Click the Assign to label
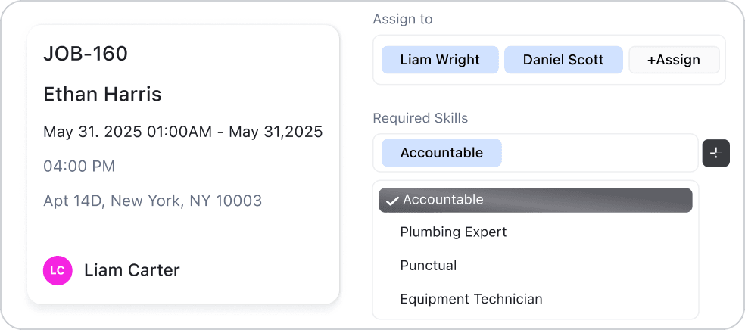 [403, 20]
